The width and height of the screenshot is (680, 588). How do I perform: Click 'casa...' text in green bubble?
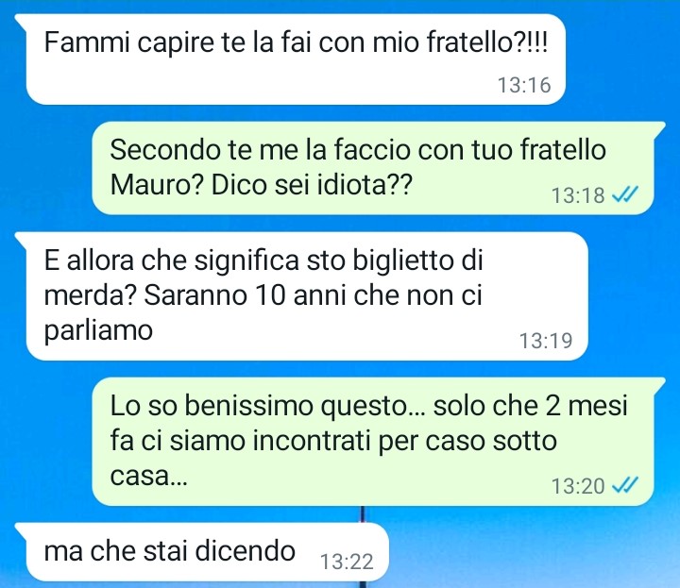pyautogui.click(x=149, y=477)
